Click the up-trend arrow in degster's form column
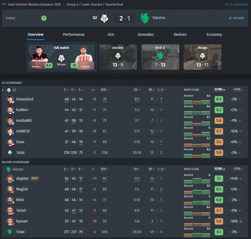The image size is (251, 239). point(241,179)
